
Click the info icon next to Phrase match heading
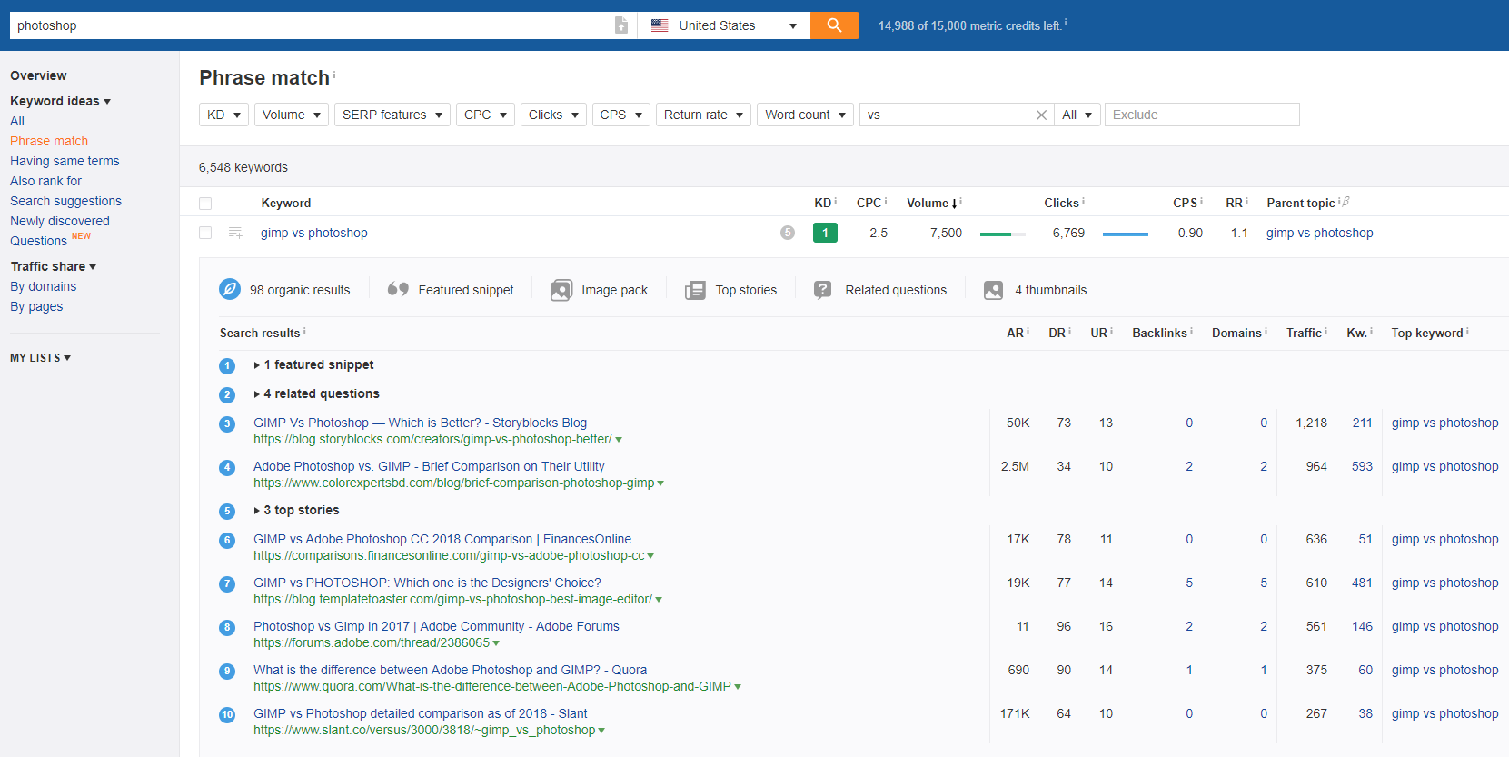point(334,75)
